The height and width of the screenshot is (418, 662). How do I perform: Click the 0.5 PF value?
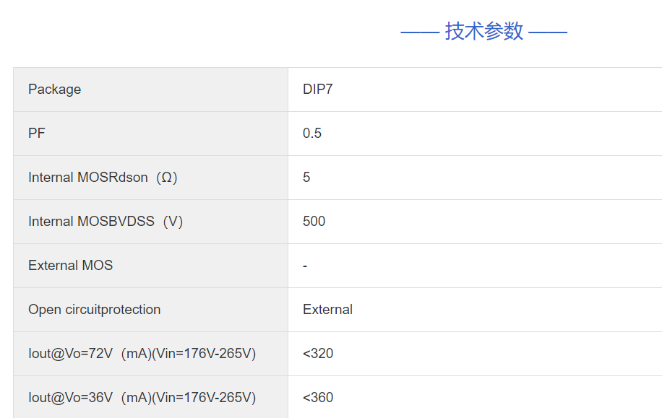[x=312, y=134]
